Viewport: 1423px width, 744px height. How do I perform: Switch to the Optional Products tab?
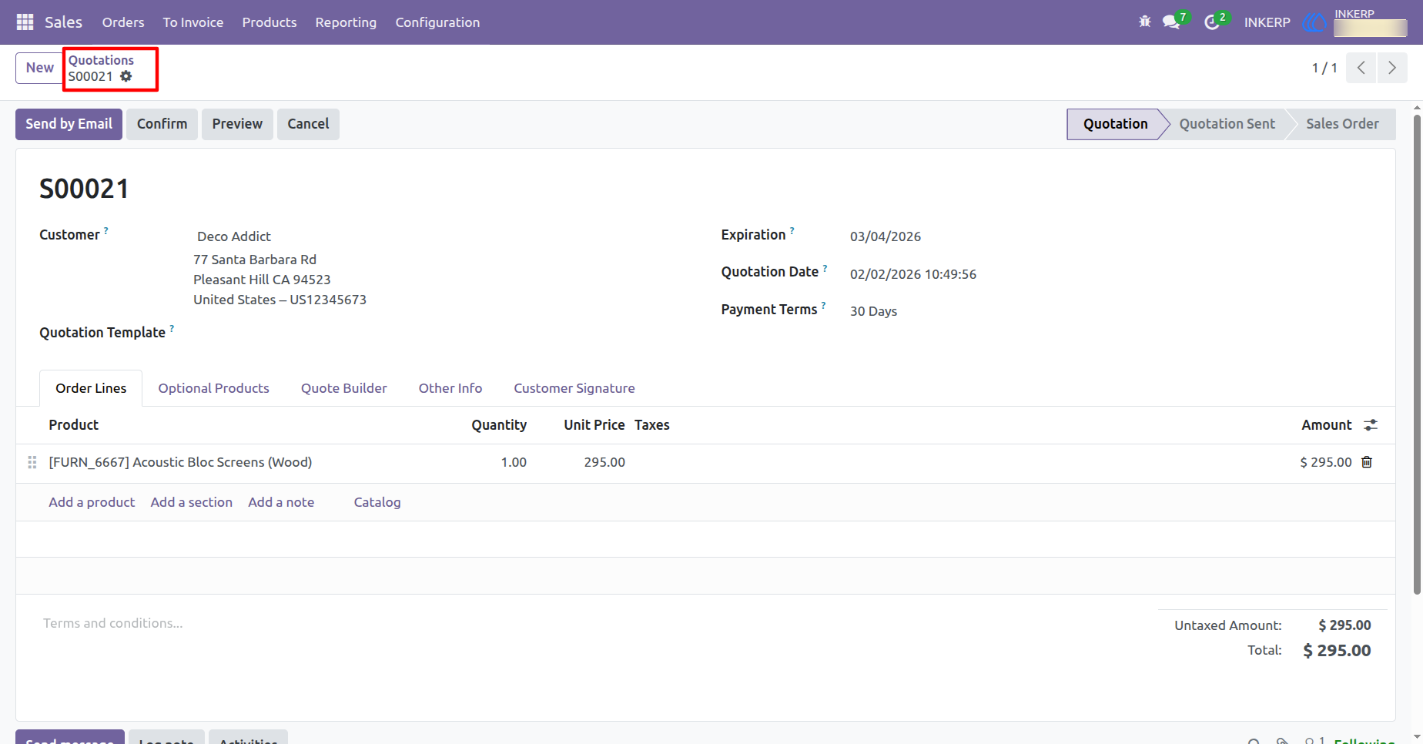[213, 388]
